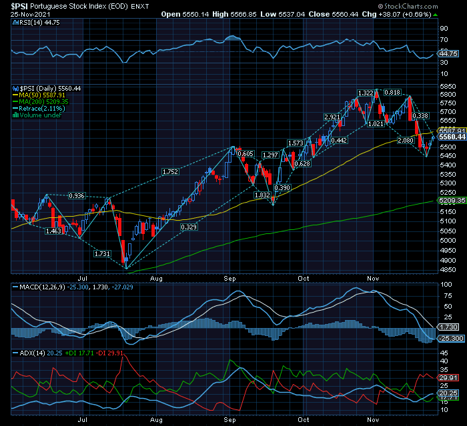Viewport: 467px width, 426px height.
Task: Click the 0.936 retracement label
Action: [x=77, y=196]
